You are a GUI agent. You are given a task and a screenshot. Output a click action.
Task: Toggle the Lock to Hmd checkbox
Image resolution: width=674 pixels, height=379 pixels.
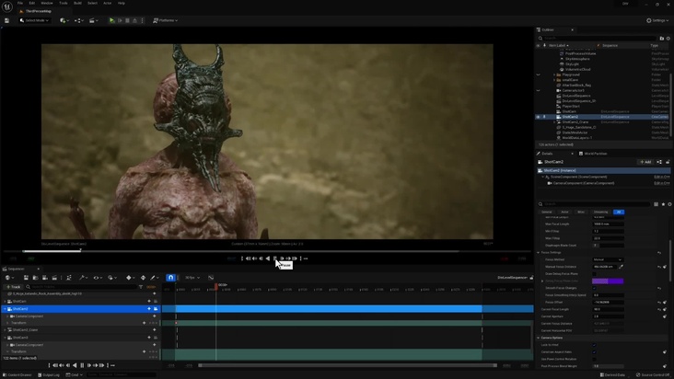595,345
